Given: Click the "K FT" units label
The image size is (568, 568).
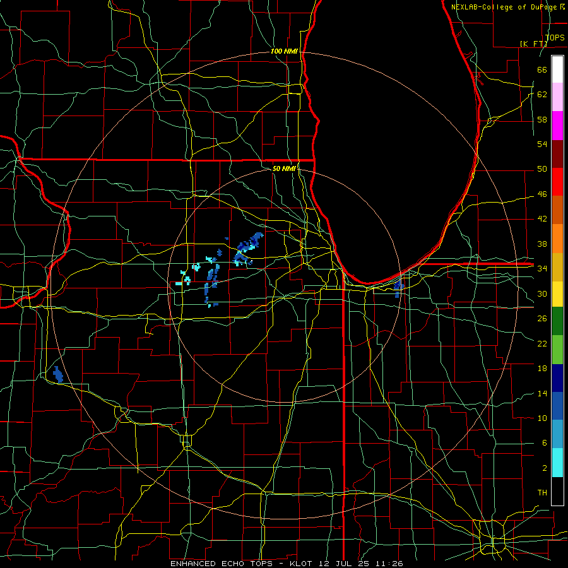Looking at the screenshot, I should click(534, 44).
